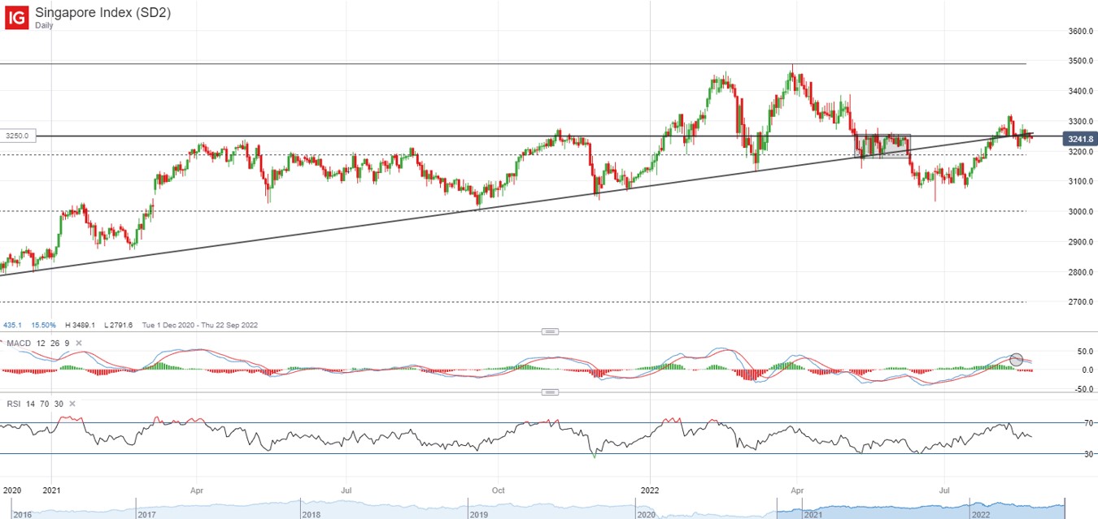
Task: Click the Oct label on date axis
Action: [499, 491]
